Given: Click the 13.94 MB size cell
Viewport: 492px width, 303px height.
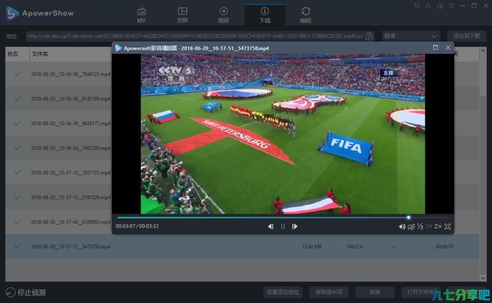Looking at the screenshot, I should click(311, 247).
